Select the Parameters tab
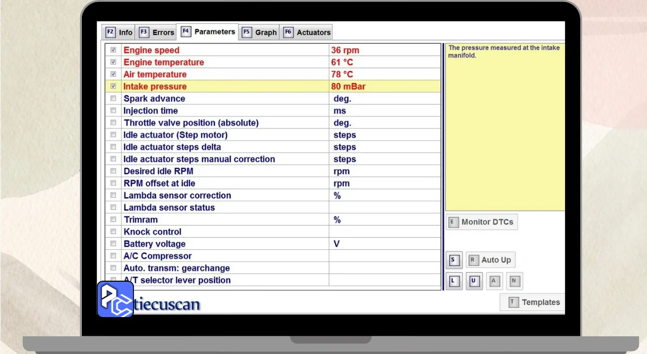Image resolution: width=647 pixels, height=354 pixels. click(x=208, y=31)
